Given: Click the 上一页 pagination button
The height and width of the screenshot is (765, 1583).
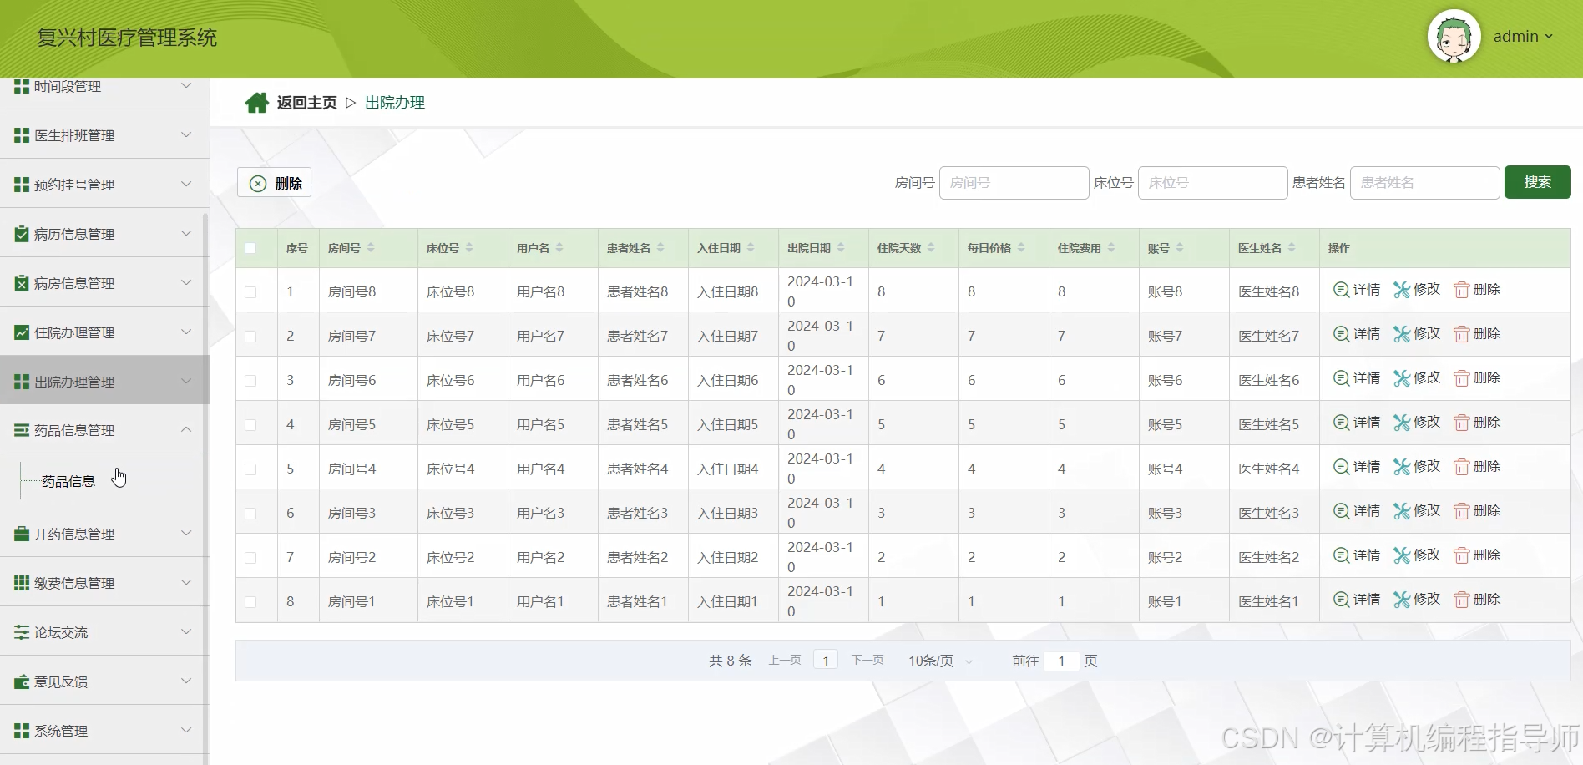Looking at the screenshot, I should tap(785, 661).
